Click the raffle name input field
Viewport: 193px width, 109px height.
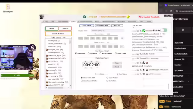(x=108, y=31)
